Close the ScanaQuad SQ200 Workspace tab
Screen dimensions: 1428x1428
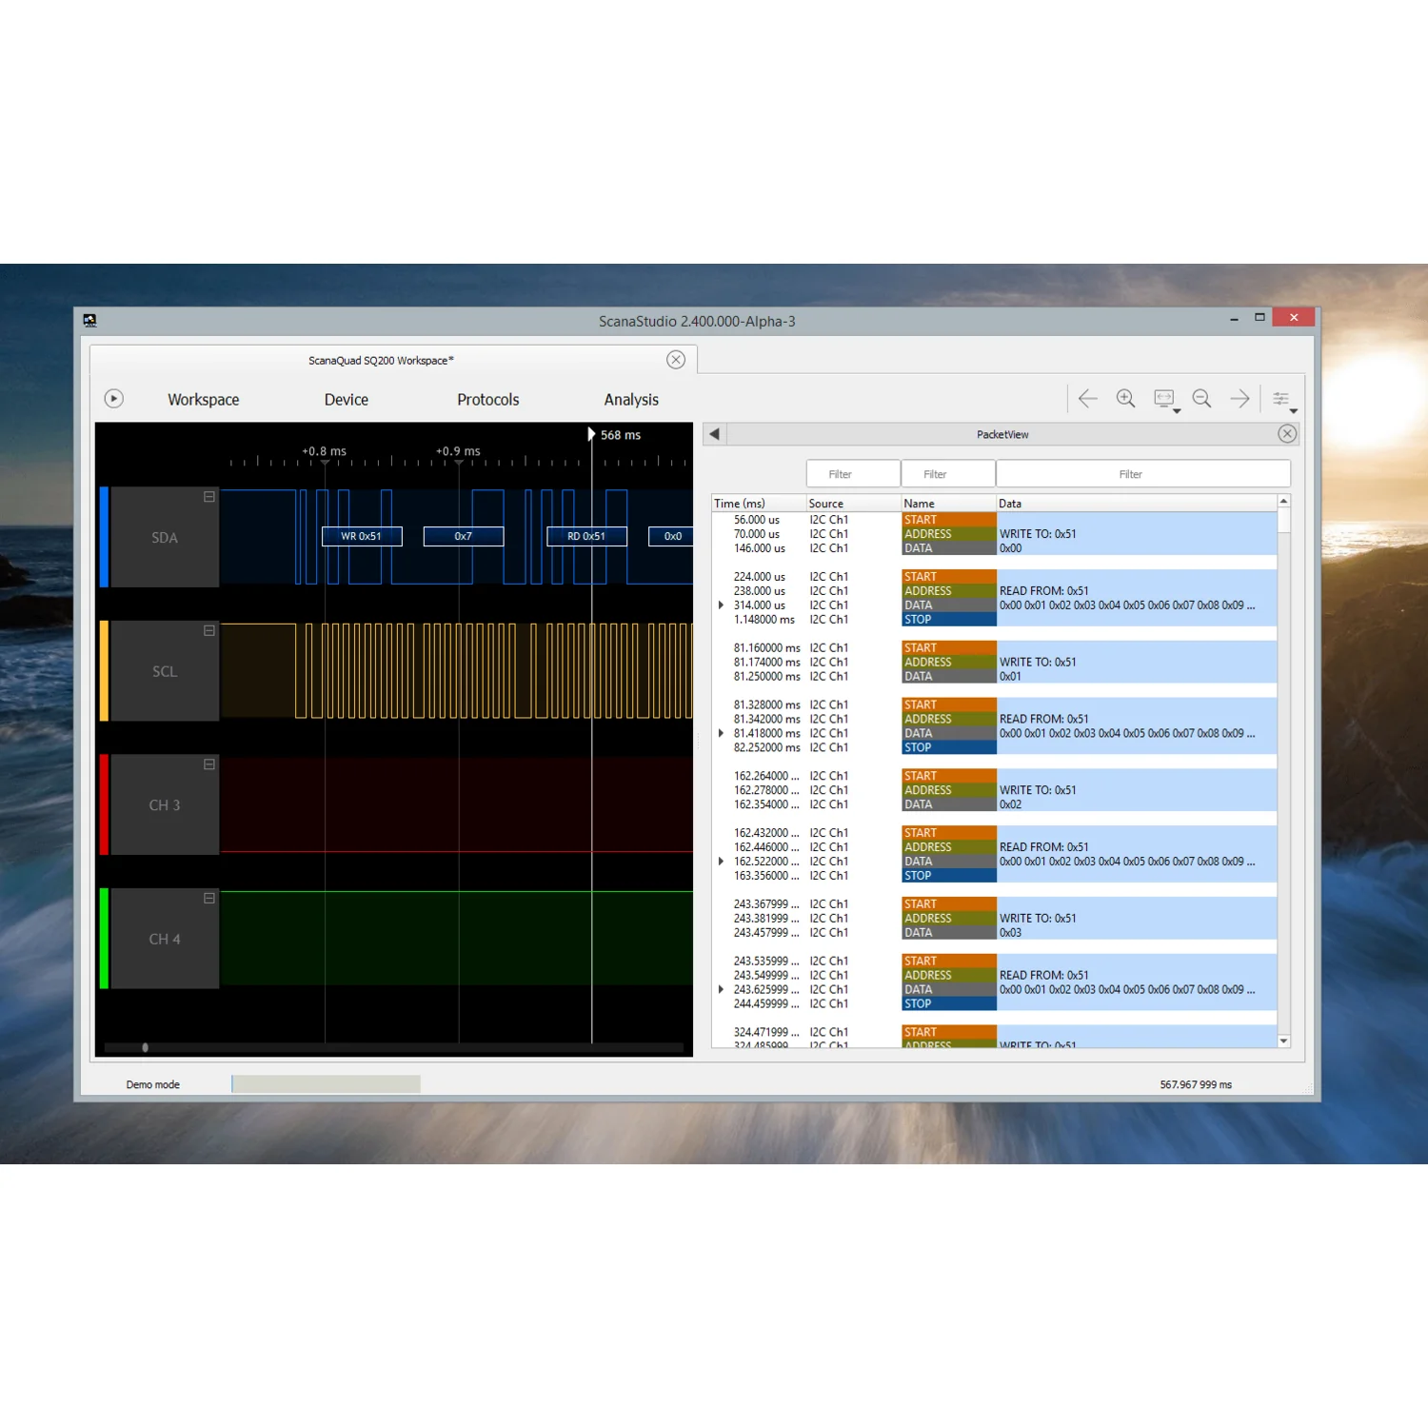point(676,360)
